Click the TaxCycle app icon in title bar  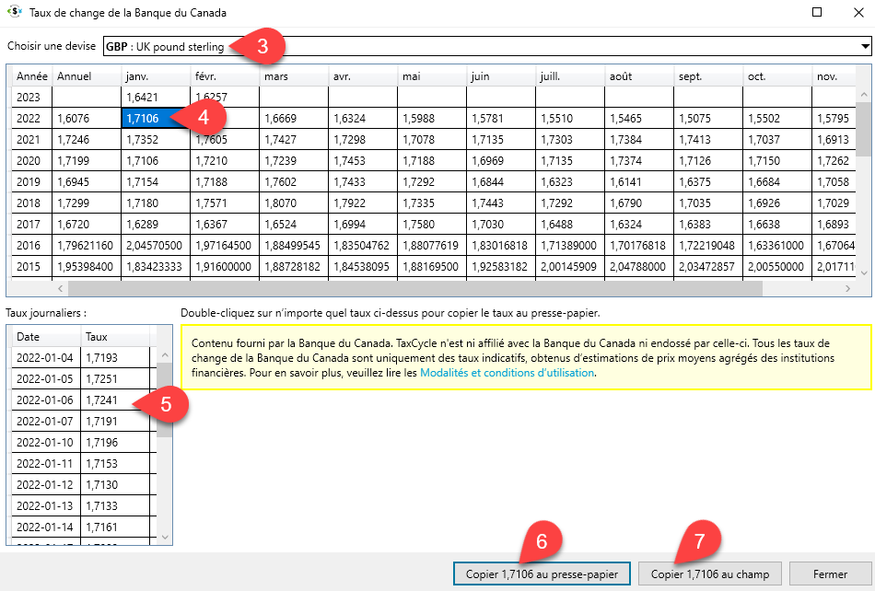15,12
